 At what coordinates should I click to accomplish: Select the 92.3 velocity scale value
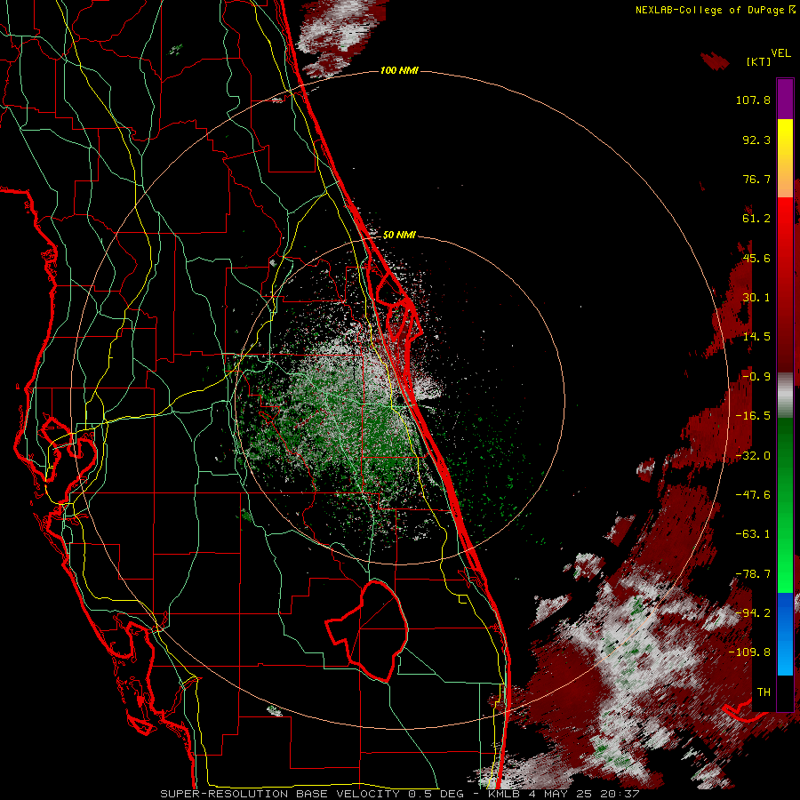[x=756, y=140]
